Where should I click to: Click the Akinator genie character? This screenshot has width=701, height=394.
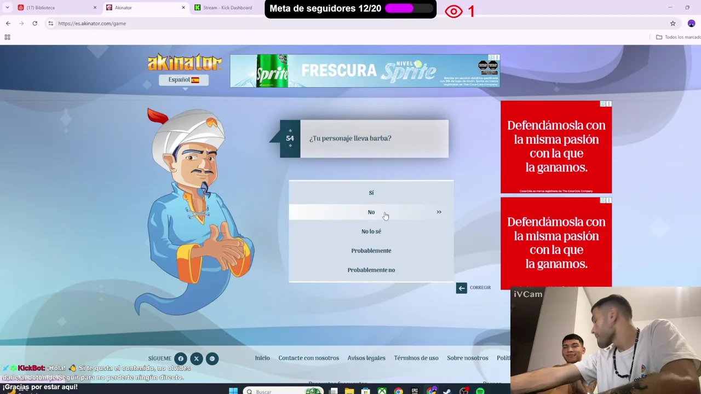(194, 211)
